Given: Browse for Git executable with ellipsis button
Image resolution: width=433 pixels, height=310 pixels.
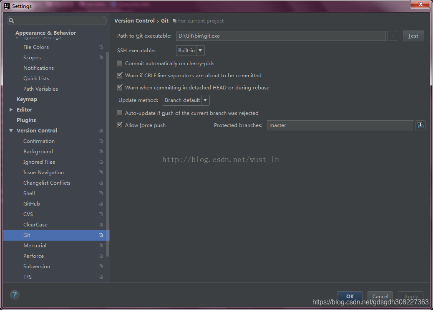Looking at the screenshot, I should (x=392, y=36).
